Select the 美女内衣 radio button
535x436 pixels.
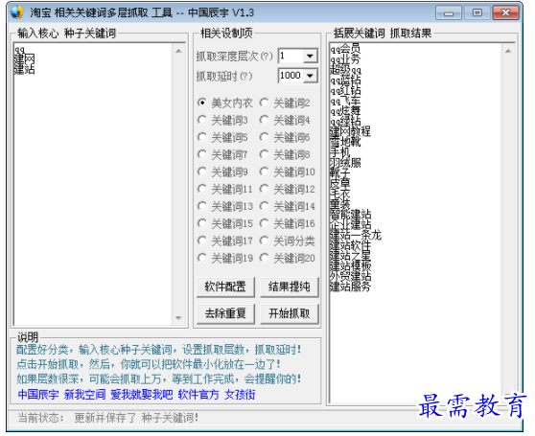click(x=202, y=103)
